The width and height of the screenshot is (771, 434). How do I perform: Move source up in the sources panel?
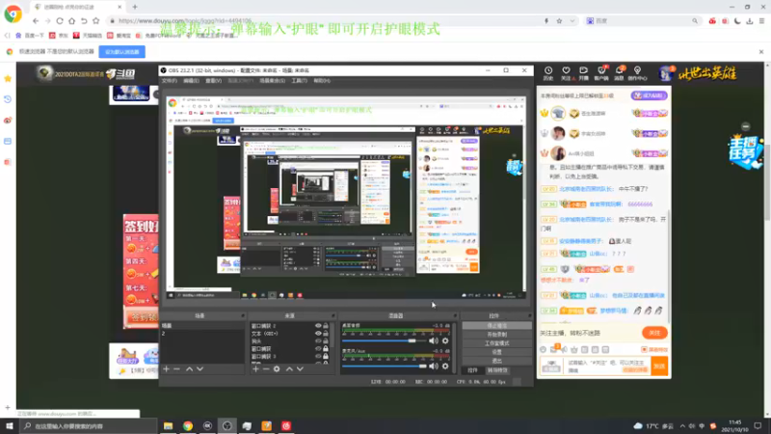pos(289,369)
